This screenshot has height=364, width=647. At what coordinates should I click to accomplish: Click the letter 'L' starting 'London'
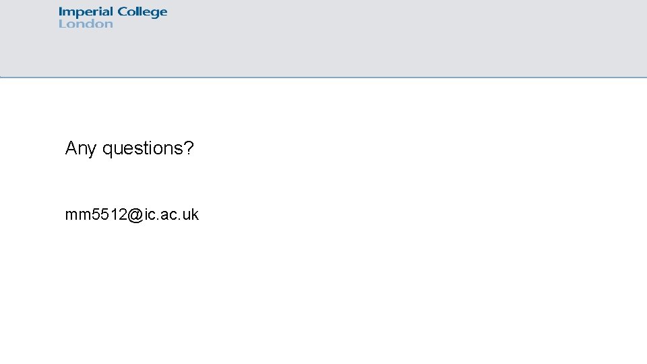click(x=62, y=24)
